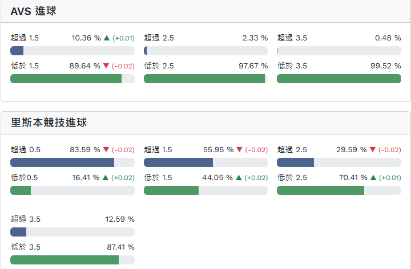Screen dimensions: 411x269
Task: Click the red down arrow beside 29.59 %
Action: pyautogui.click(x=373, y=150)
